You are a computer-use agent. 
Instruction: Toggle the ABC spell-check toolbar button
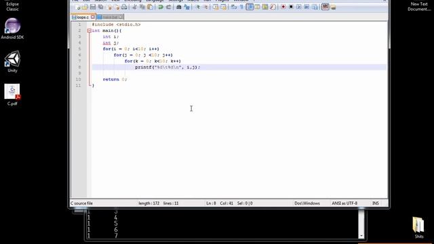tap(325, 7)
